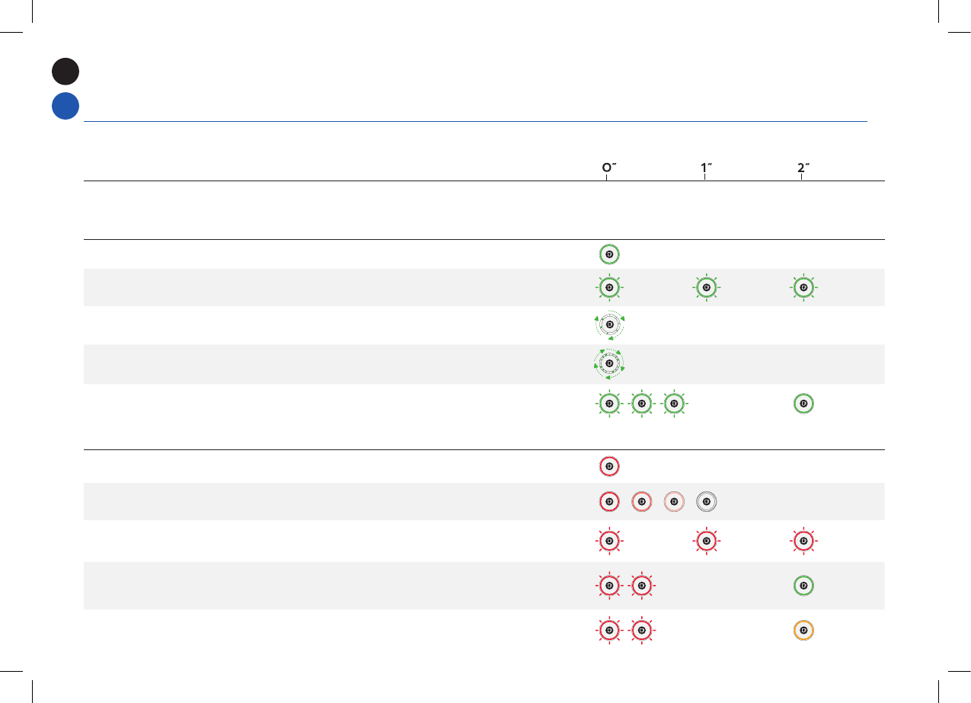Click the solid green ring indicator icon
The height and width of the screenshot is (703, 971).
[x=608, y=254]
